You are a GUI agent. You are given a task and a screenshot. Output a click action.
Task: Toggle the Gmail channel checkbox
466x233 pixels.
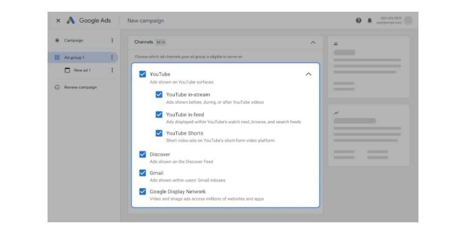pos(143,173)
